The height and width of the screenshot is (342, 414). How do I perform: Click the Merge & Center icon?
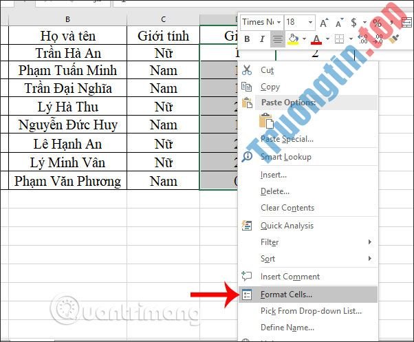(407, 23)
